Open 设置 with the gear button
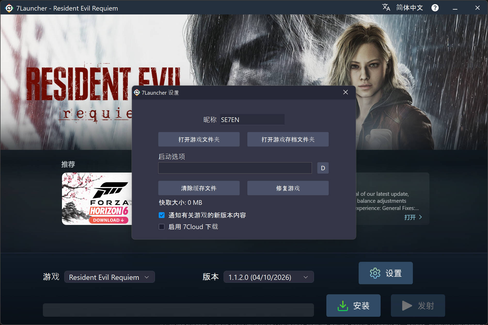The height and width of the screenshot is (325, 488). (x=385, y=273)
